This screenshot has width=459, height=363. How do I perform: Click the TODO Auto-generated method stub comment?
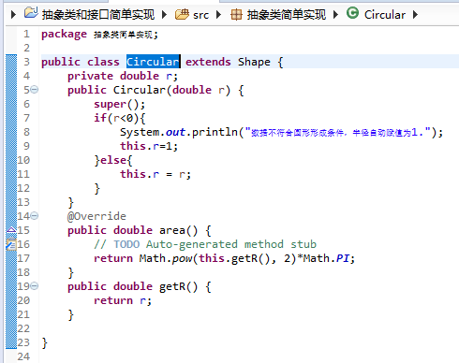[x=205, y=244]
